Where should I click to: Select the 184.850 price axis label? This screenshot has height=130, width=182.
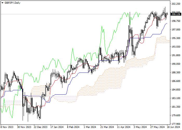(x=176, y=90)
